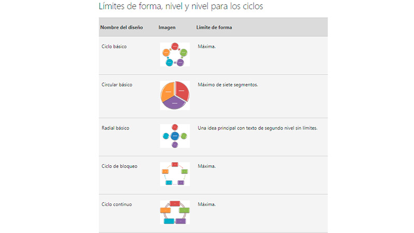
Task: Click the Circular básico pie diagram image
Action: click(x=175, y=95)
